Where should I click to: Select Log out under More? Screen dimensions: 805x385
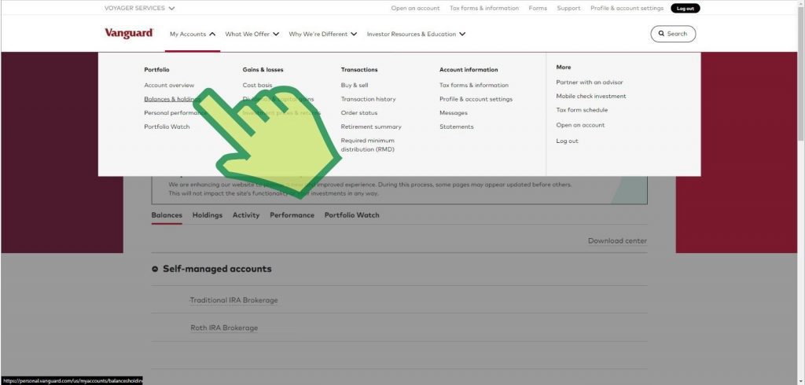tap(567, 141)
